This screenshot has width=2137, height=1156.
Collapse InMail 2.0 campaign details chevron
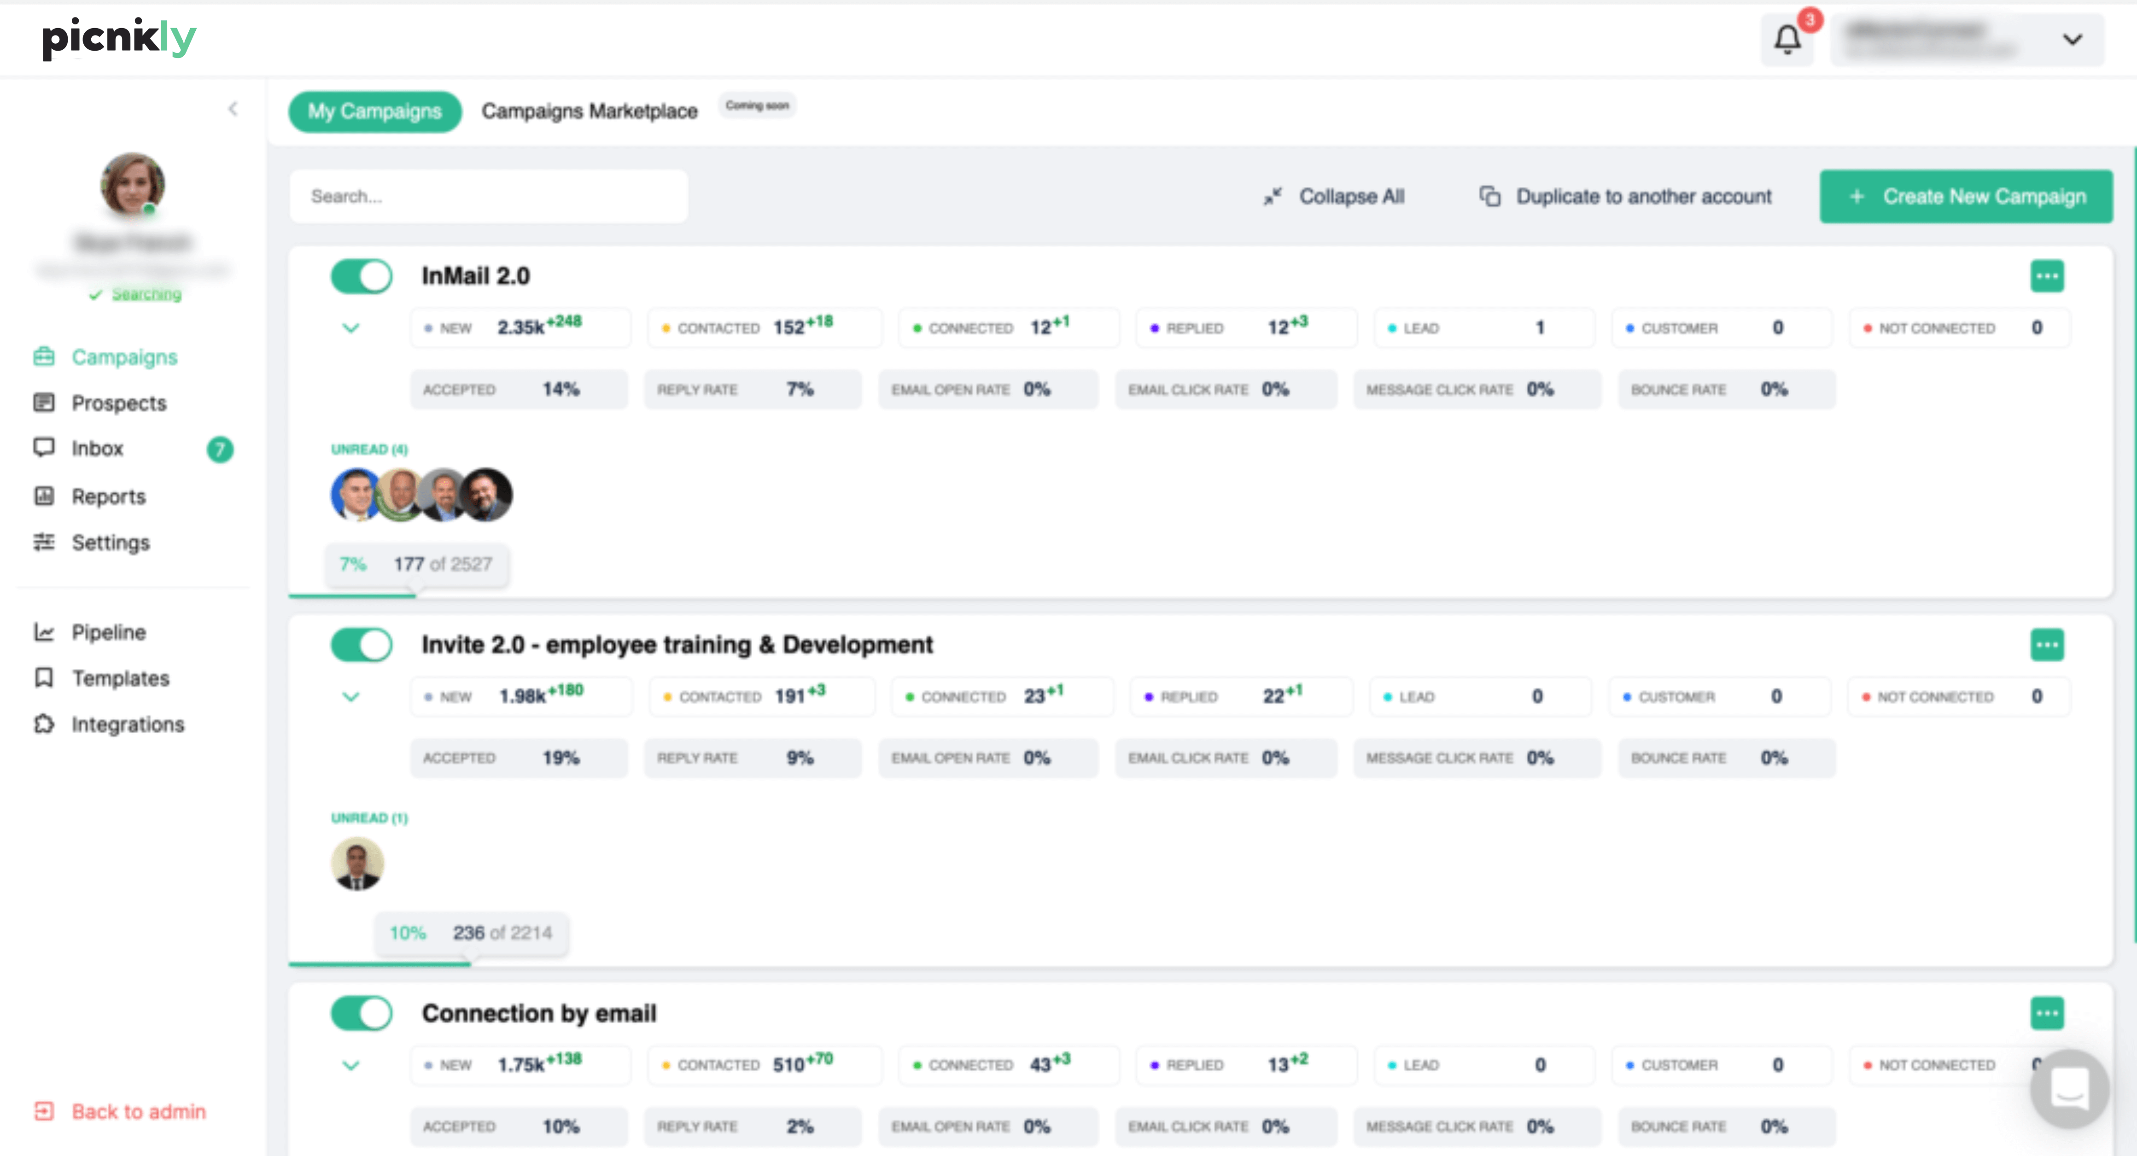(x=351, y=328)
